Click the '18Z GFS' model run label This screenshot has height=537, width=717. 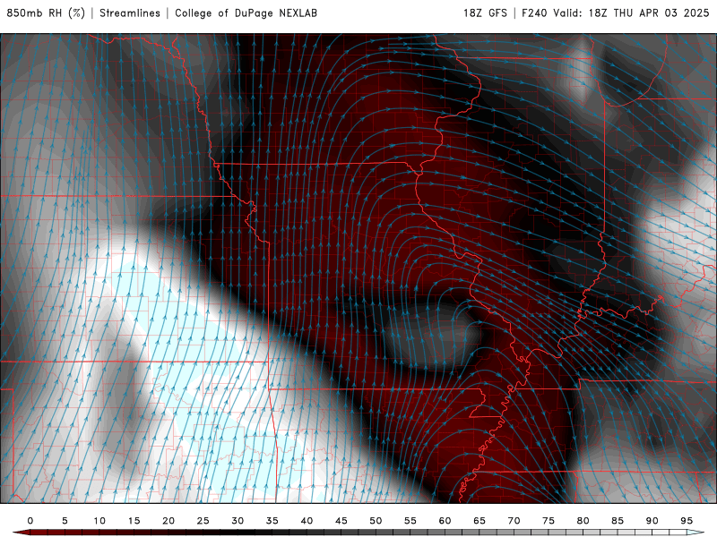click(485, 13)
